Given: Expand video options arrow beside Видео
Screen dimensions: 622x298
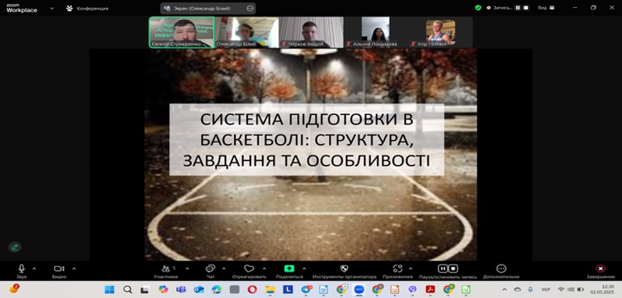Looking at the screenshot, I should [x=74, y=268].
